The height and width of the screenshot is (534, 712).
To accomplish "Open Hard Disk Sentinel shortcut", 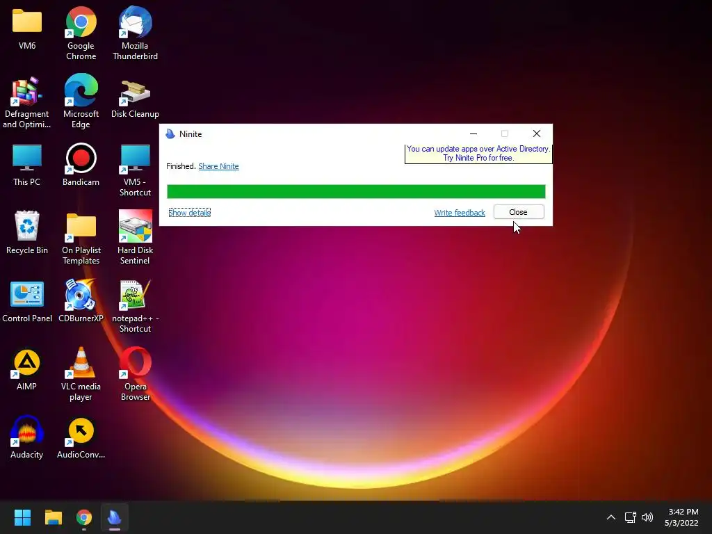I will [135, 226].
